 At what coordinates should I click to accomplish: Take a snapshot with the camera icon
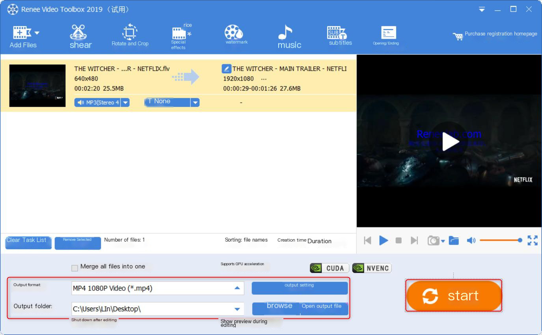pyautogui.click(x=433, y=240)
